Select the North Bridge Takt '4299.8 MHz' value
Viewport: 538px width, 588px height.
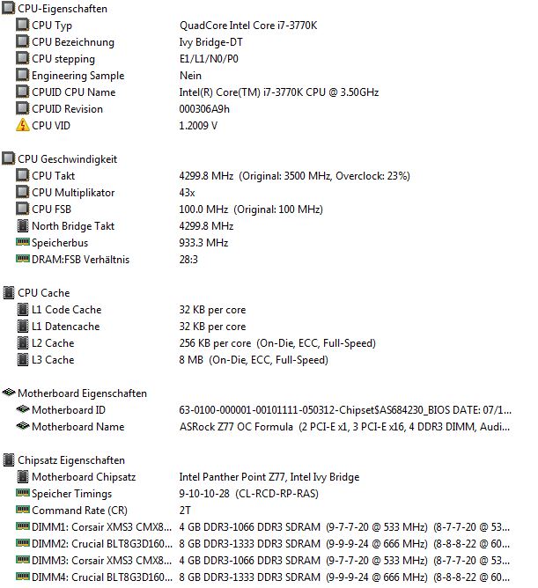click(206, 225)
